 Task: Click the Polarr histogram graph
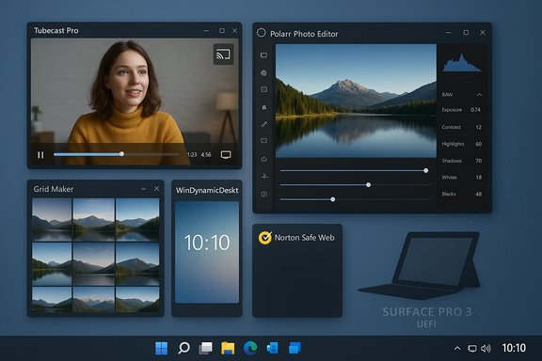(461, 63)
